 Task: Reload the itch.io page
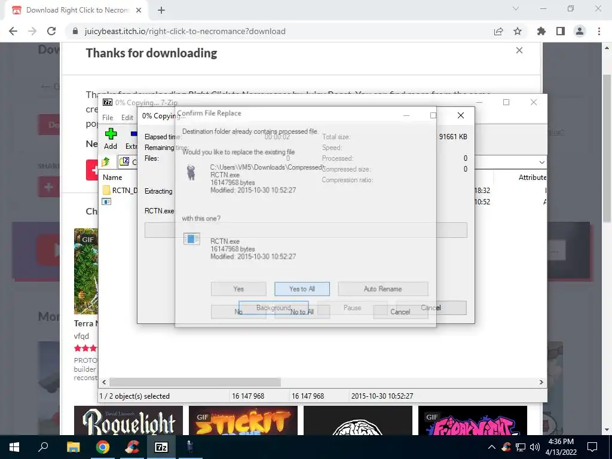coord(51,31)
